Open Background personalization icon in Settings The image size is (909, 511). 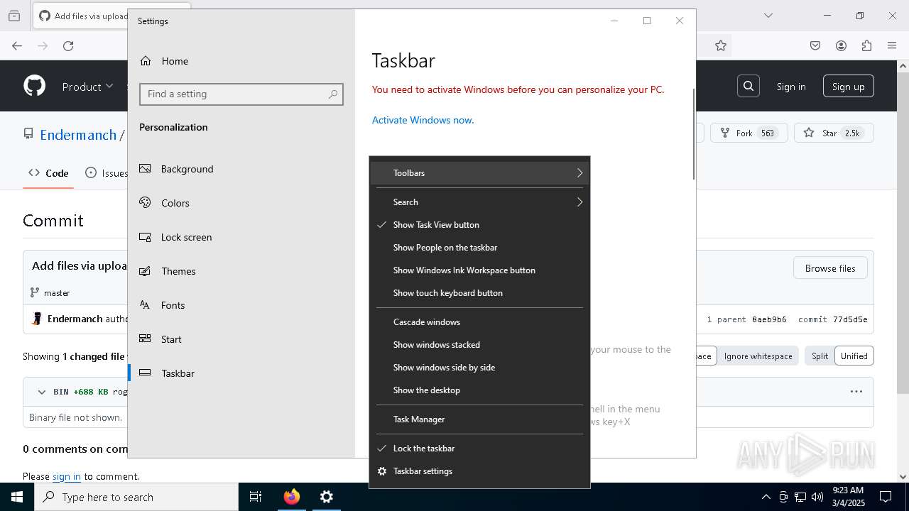click(x=145, y=169)
